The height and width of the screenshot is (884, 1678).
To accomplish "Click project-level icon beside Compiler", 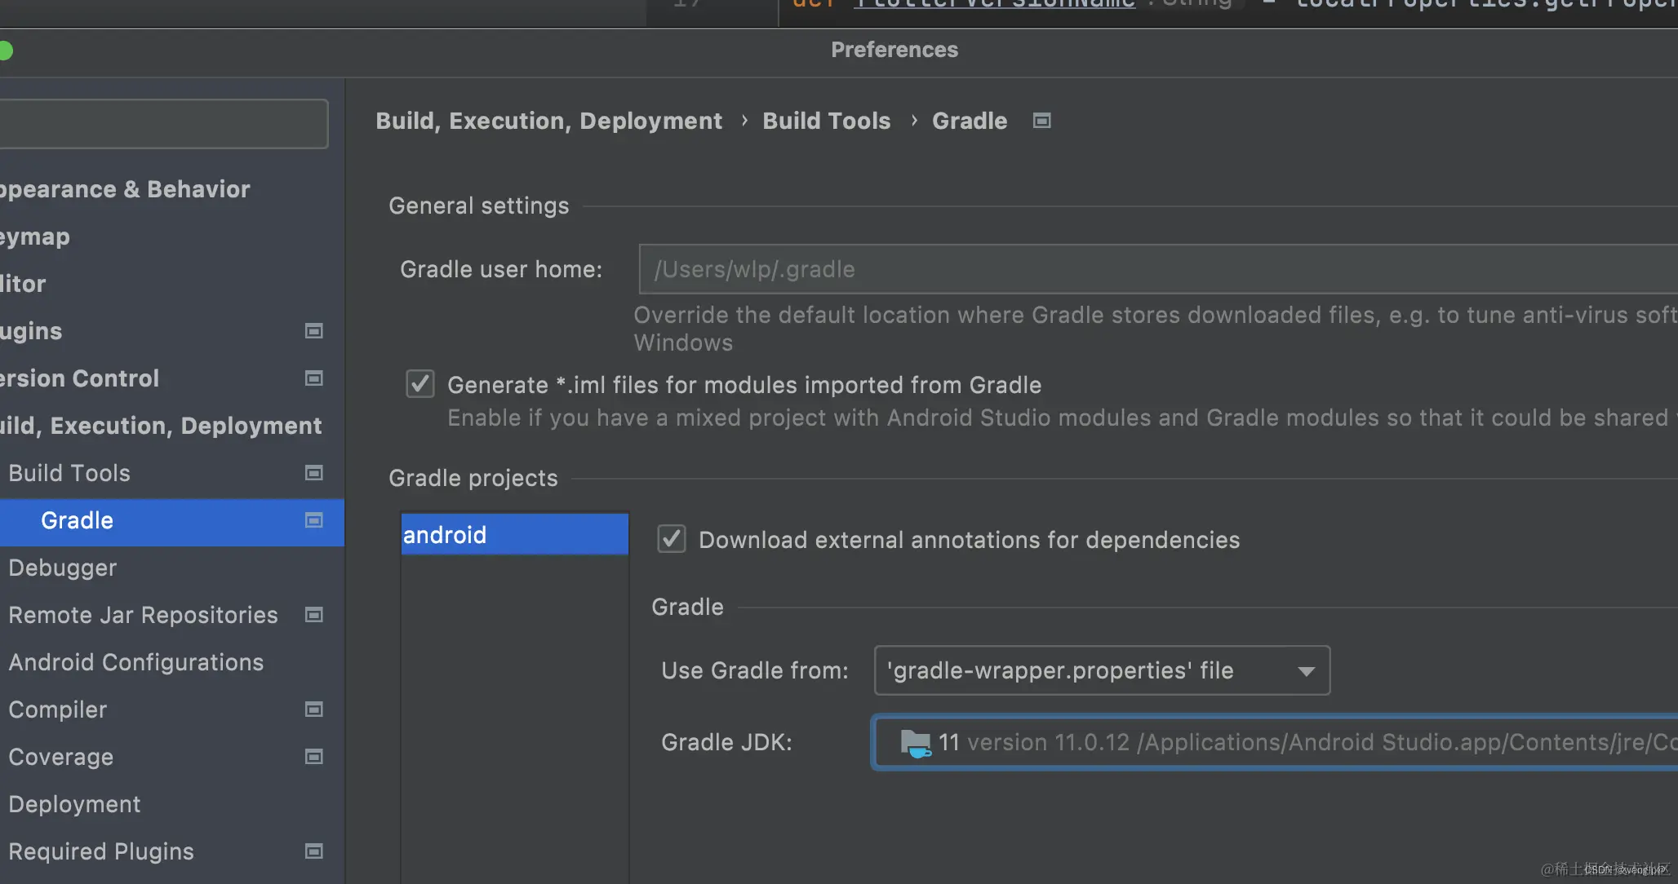I will [x=313, y=709].
